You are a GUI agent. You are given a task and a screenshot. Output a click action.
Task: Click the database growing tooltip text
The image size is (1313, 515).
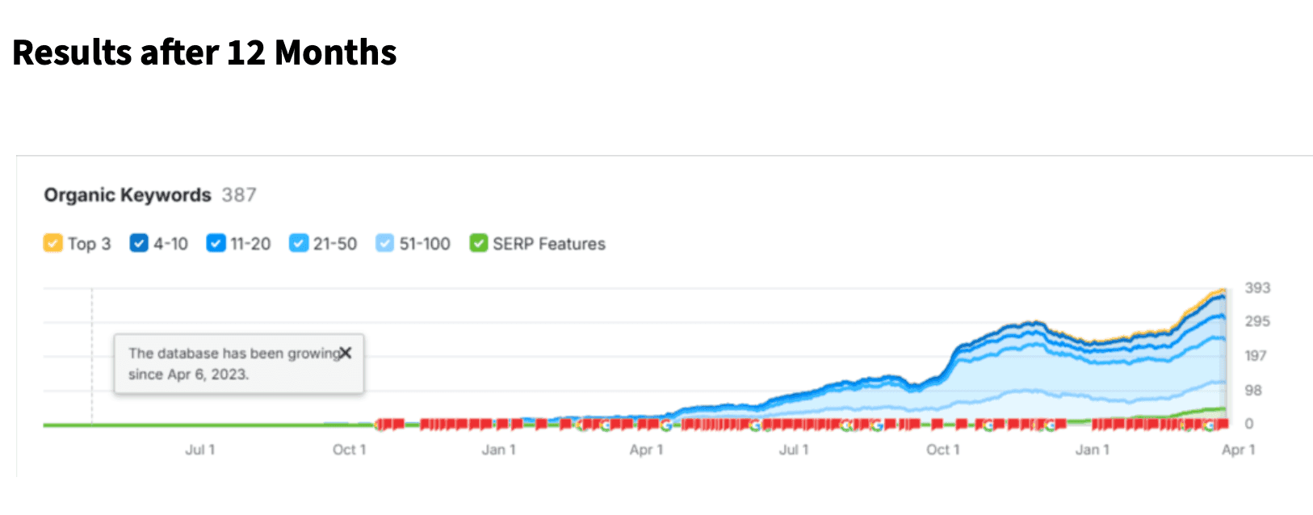[233, 363]
